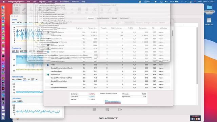The width and height of the screenshot is (217, 122).
Task: Select Disque tab in Activity Monitor
Action: pyautogui.click(x=155, y=23)
